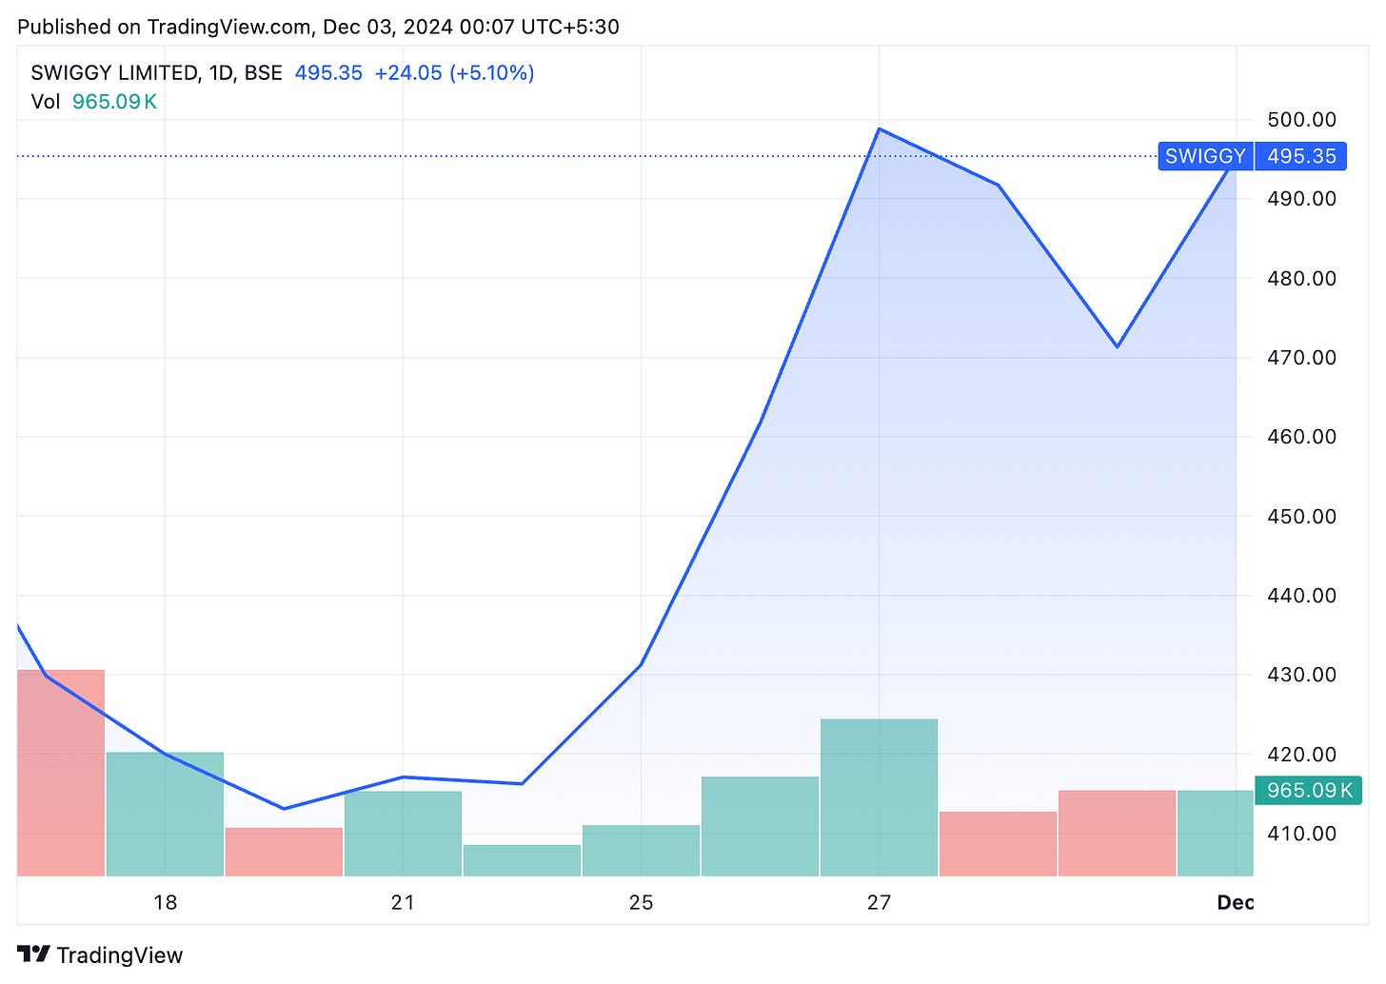
Task: Click the Vol 965.09 K legend value
Action: (114, 101)
